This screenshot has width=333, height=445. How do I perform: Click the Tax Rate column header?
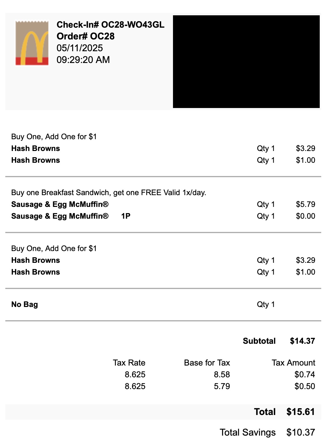click(x=129, y=363)
